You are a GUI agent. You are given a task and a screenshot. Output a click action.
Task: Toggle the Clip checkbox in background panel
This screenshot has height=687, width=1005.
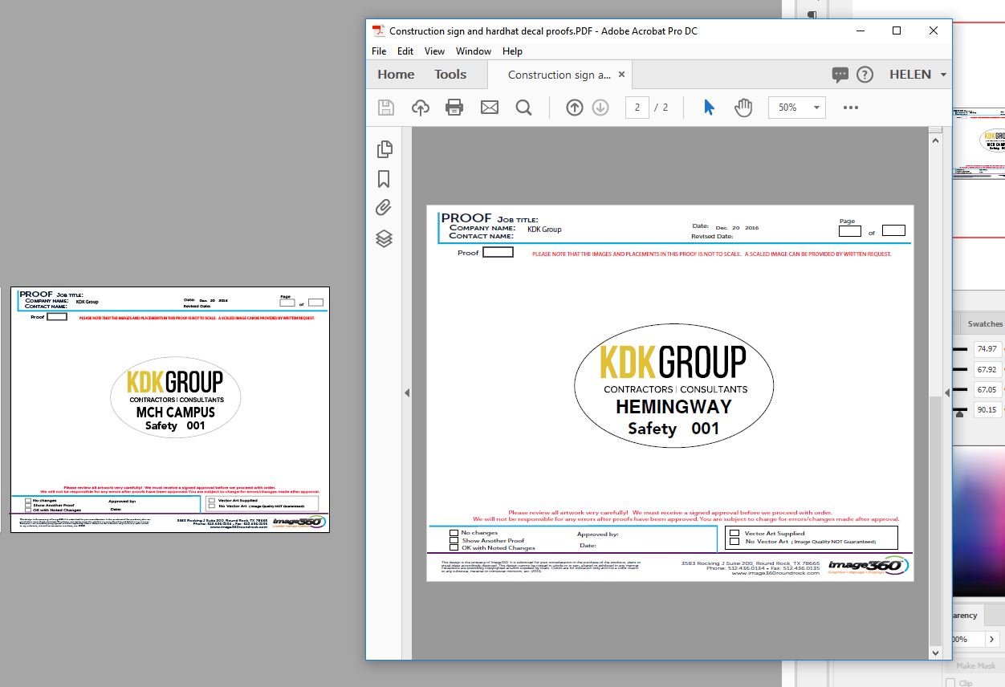[x=950, y=683]
